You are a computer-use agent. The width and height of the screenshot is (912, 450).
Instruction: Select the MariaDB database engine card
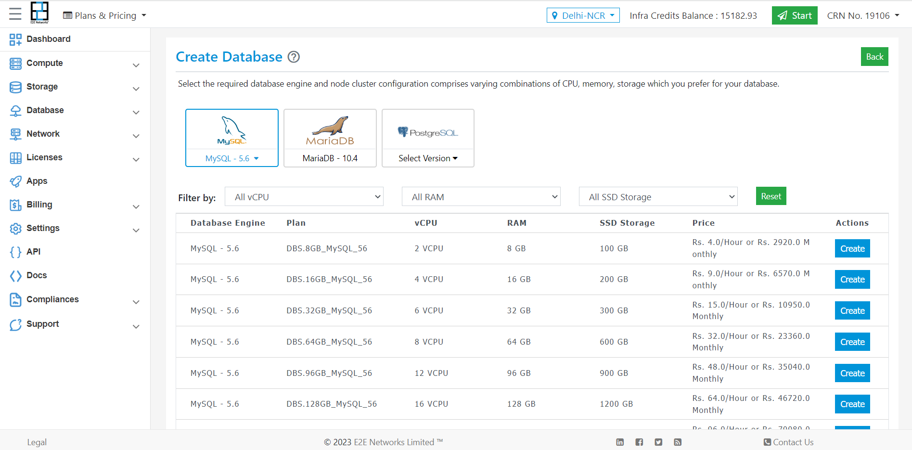[x=330, y=138]
